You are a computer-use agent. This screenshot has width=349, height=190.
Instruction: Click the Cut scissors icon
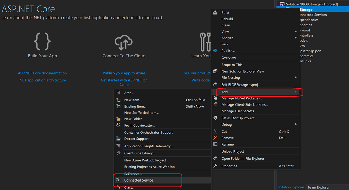tap(215, 131)
